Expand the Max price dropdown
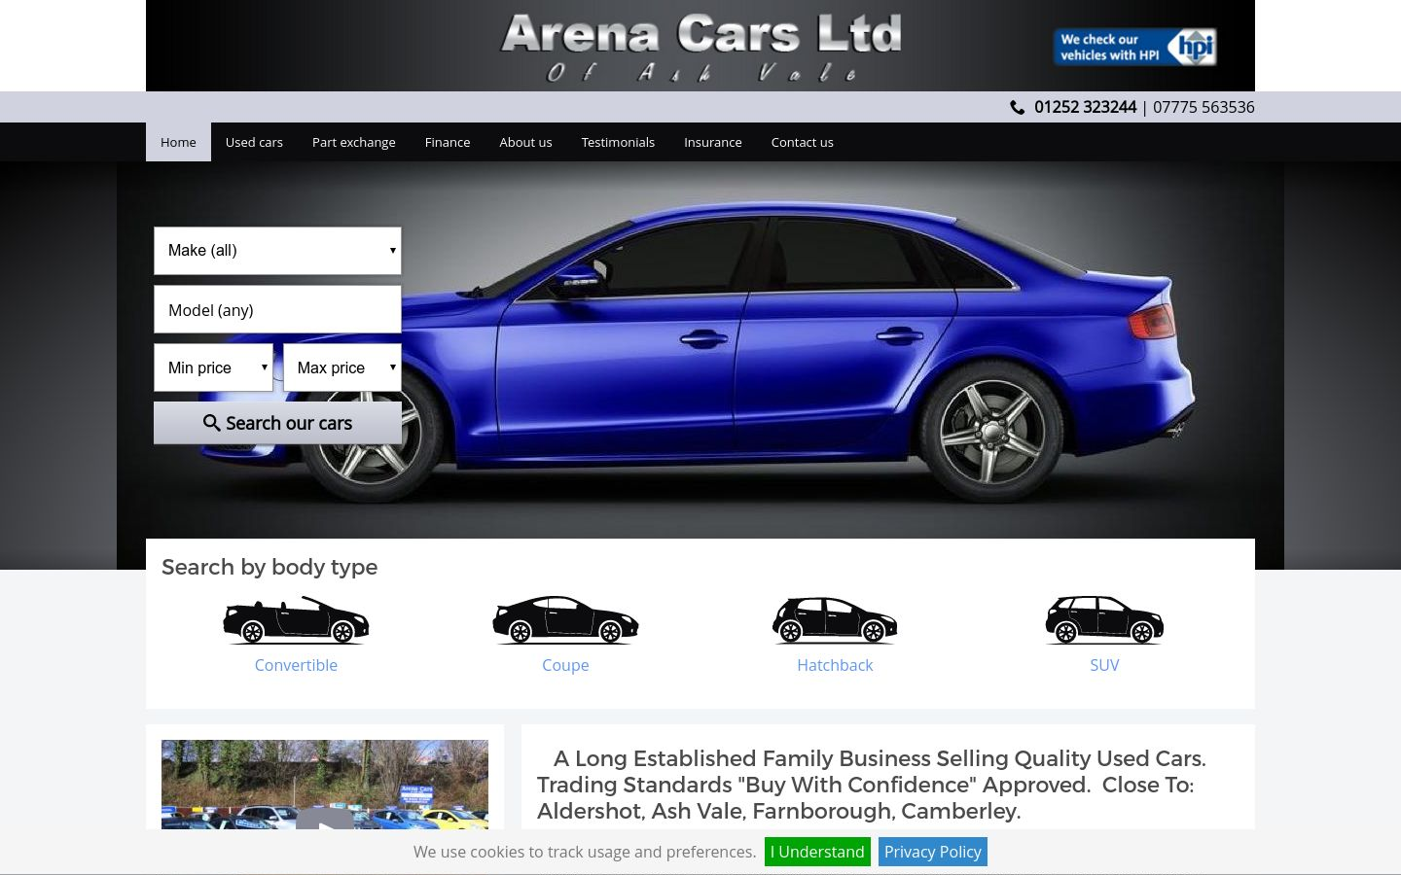The image size is (1401, 875). [x=342, y=367]
